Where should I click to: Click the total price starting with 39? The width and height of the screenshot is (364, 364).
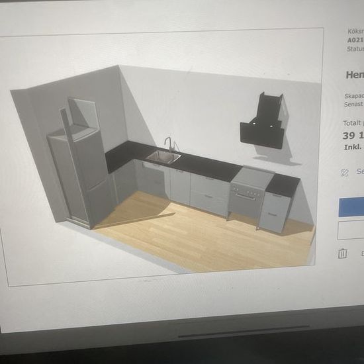point(353,136)
